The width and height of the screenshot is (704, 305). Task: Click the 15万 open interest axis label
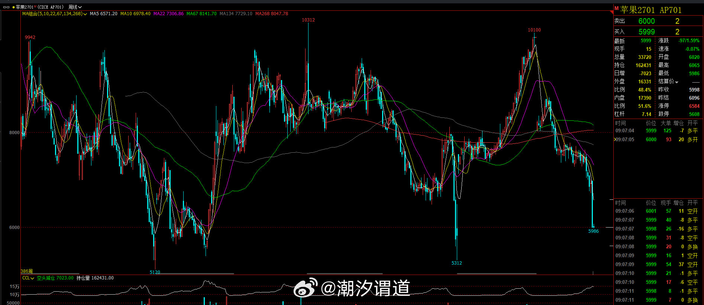pyautogui.click(x=14, y=286)
